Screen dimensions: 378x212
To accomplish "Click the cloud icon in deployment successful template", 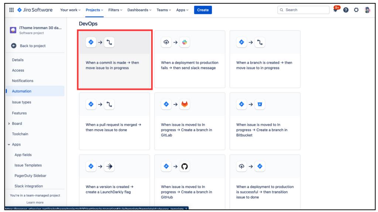I will pyautogui.click(x=241, y=166).
